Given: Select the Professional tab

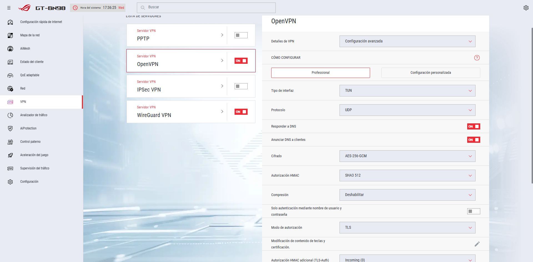Looking at the screenshot, I should click(320, 73).
